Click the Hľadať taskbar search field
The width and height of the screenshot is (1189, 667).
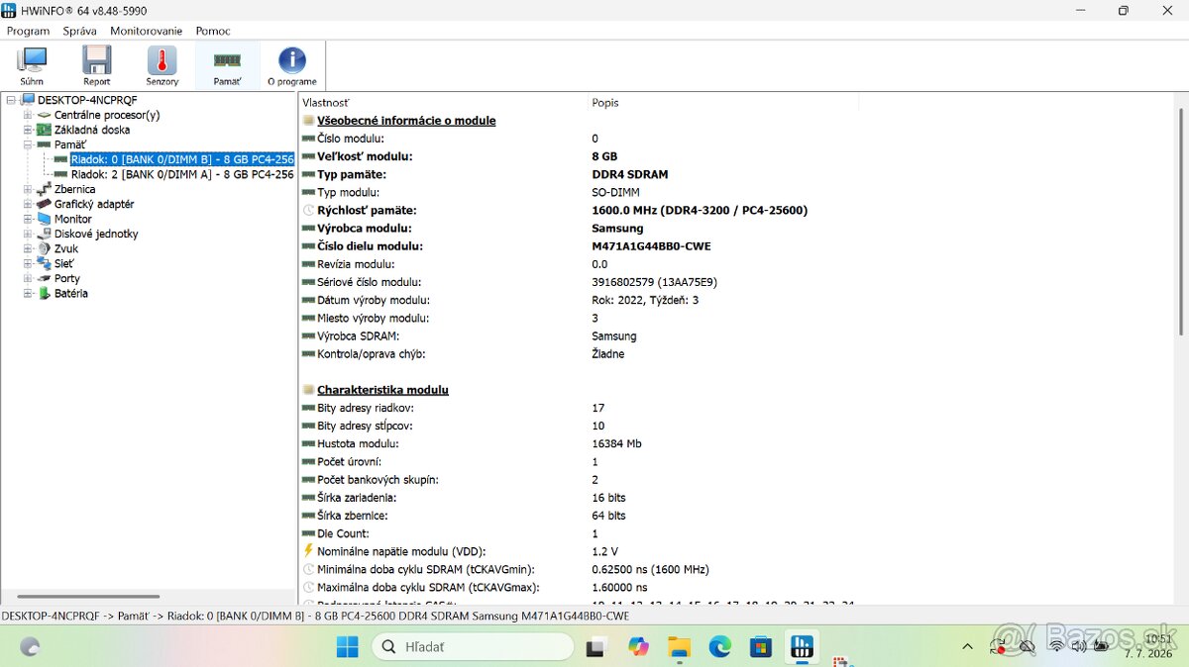coord(473,647)
